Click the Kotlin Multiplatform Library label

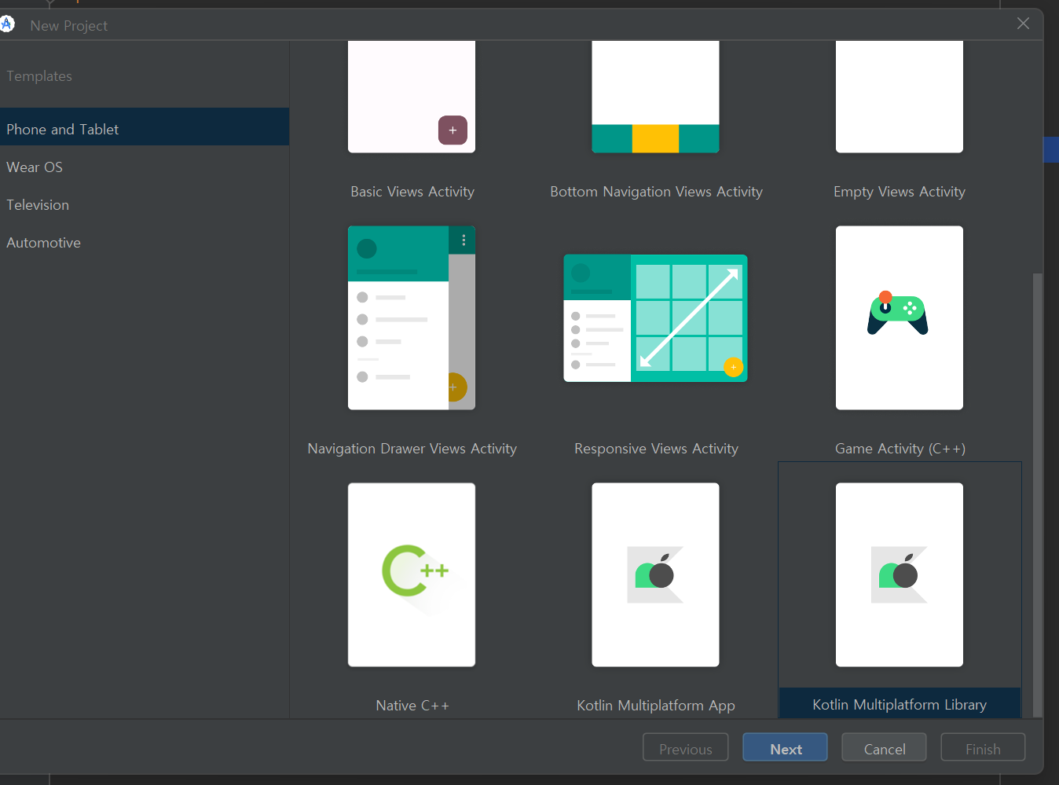pos(900,705)
